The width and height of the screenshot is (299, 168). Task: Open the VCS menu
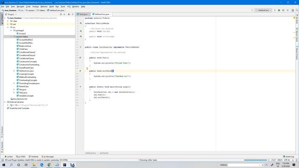pos(69,7)
